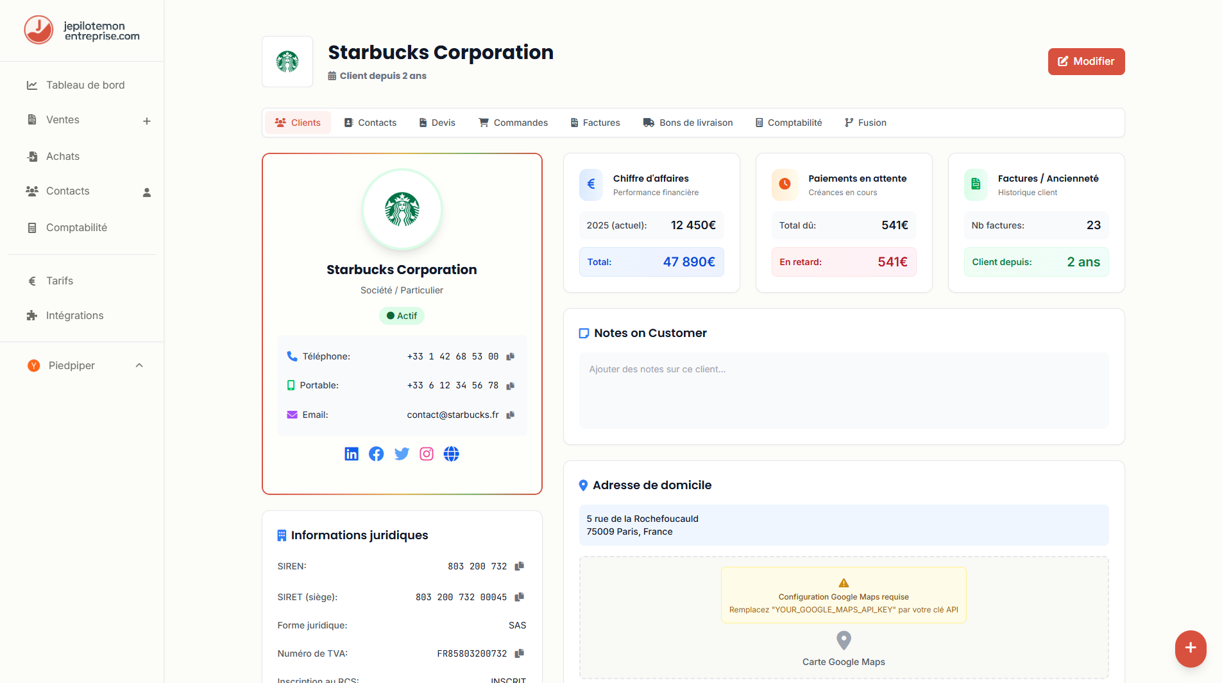This screenshot has height=683, width=1222.
Task: Click the customer notes text field
Action: (844, 390)
